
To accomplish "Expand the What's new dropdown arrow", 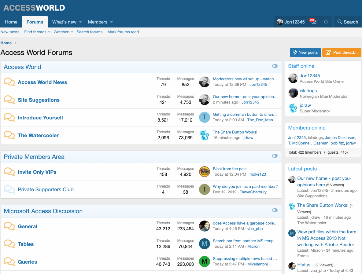I will tap(80, 22).
